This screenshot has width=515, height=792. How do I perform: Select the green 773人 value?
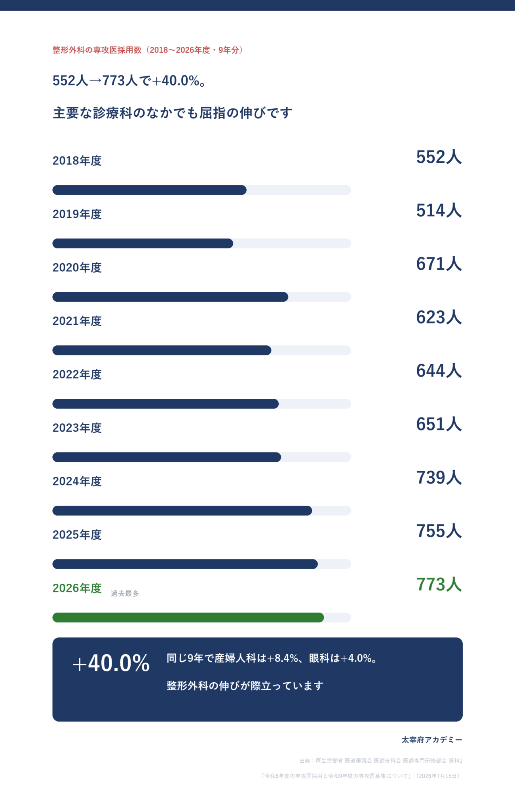(439, 584)
